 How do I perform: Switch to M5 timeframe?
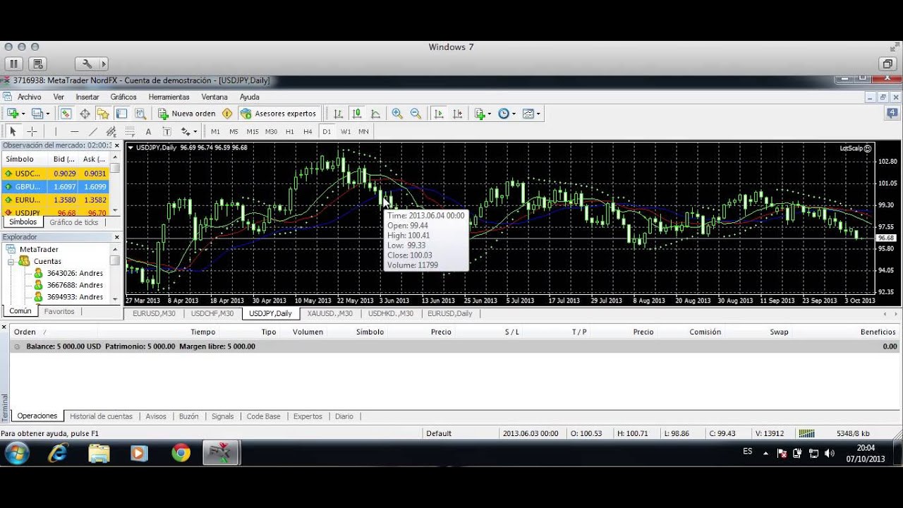(x=234, y=131)
